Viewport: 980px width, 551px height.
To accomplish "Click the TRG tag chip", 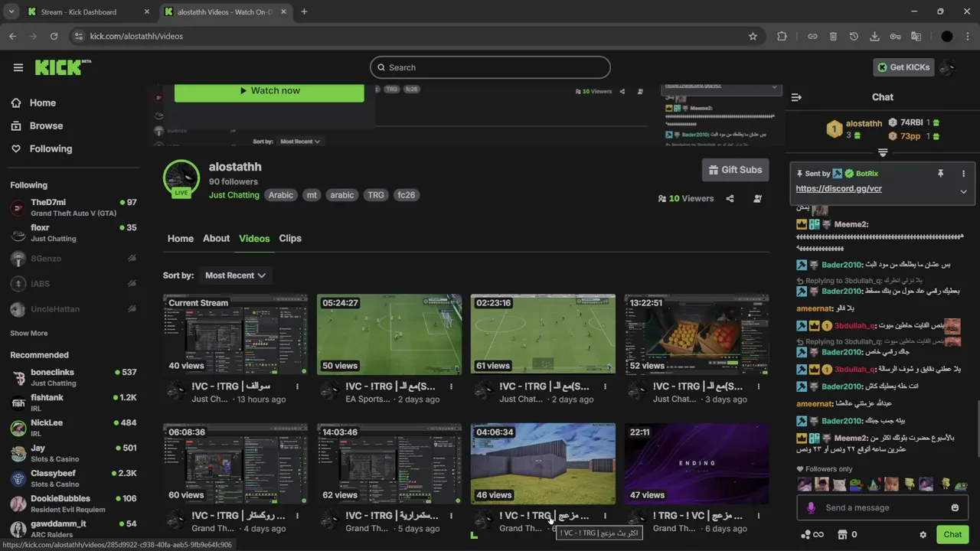I will [x=375, y=195].
